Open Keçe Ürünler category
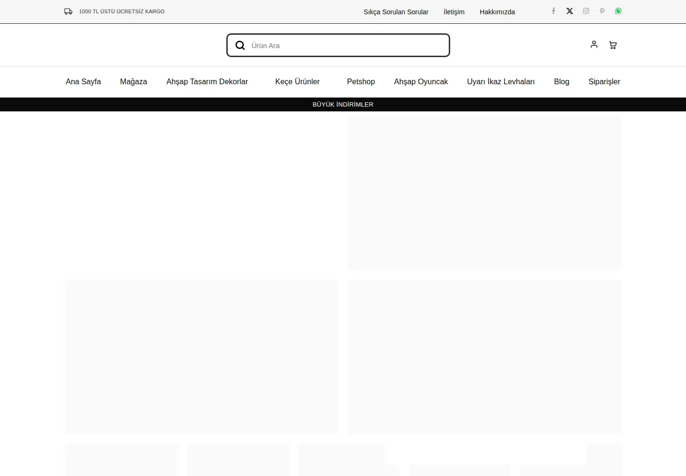Image resolution: width=686 pixels, height=476 pixels. pos(297,82)
